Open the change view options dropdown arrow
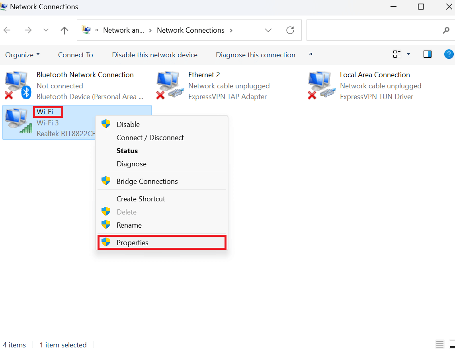Screen dimensions: 455x349 (x=408, y=55)
